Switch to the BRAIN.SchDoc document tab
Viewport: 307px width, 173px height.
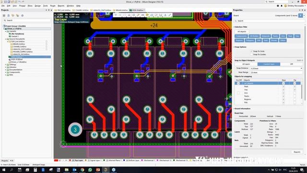click(x=120, y=10)
